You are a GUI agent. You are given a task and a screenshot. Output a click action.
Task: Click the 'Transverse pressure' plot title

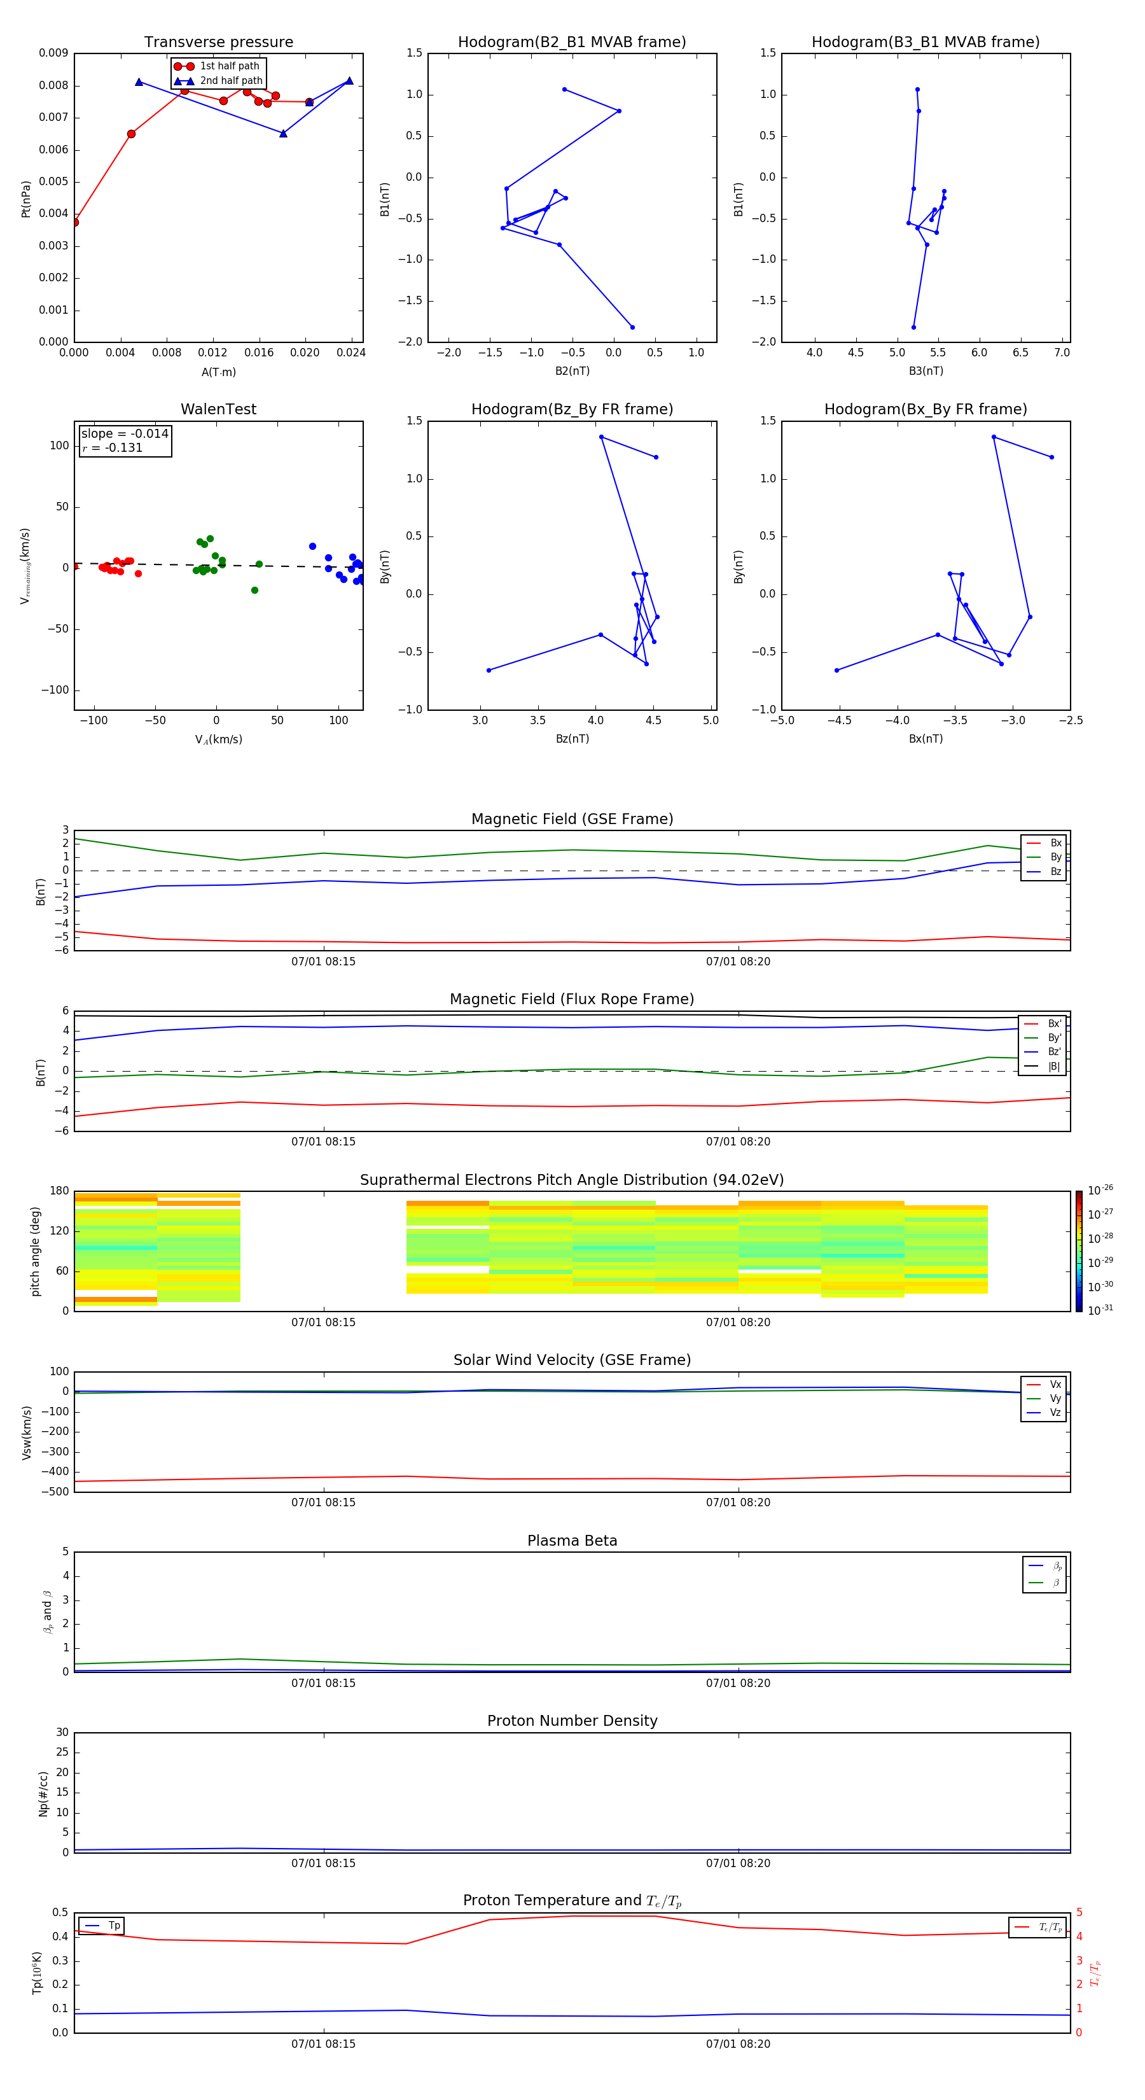218,43
